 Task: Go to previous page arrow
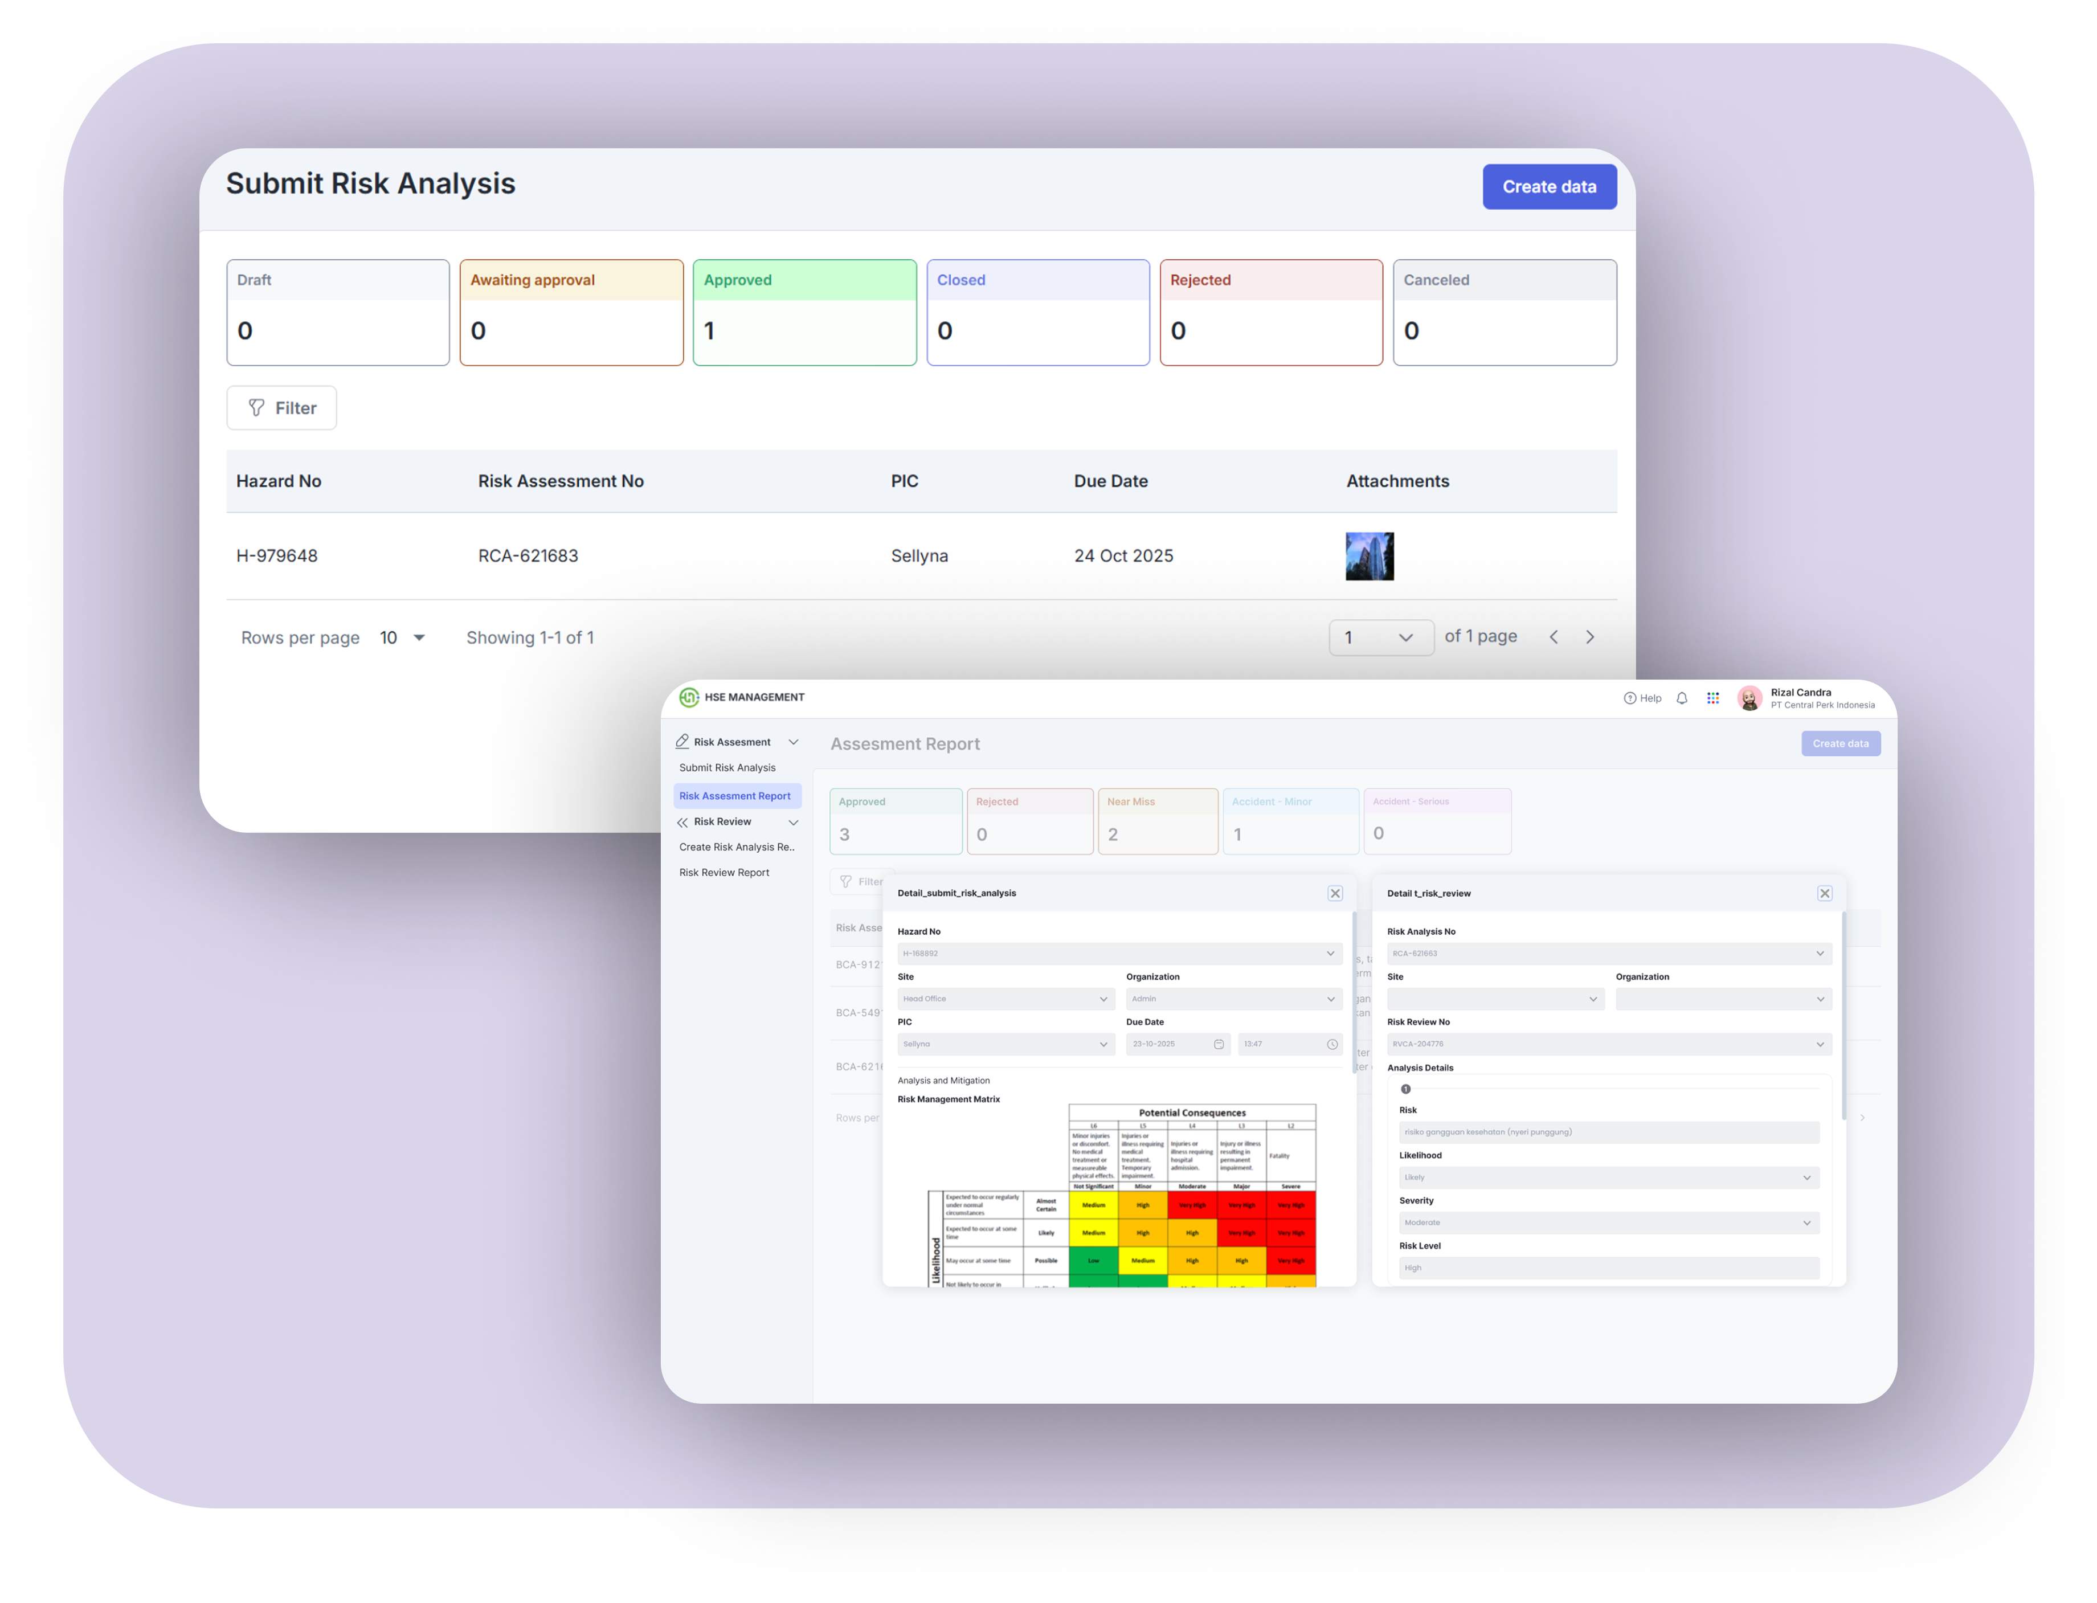(x=1553, y=637)
